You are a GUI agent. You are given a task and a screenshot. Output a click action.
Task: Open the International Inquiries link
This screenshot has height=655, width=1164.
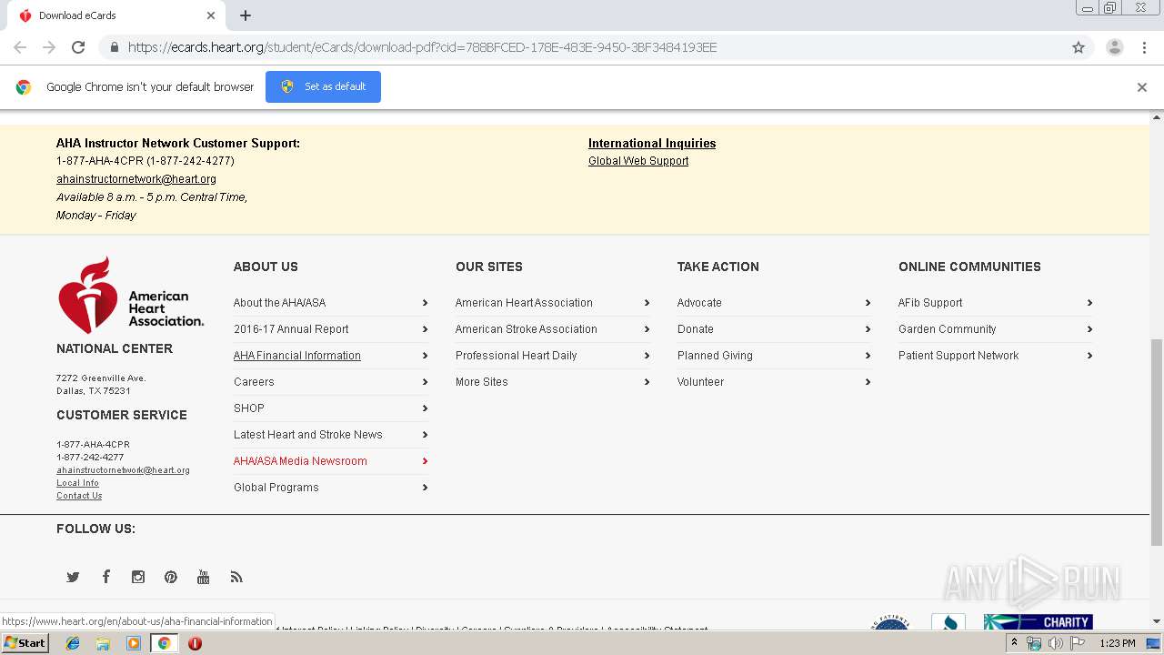pyautogui.click(x=652, y=143)
